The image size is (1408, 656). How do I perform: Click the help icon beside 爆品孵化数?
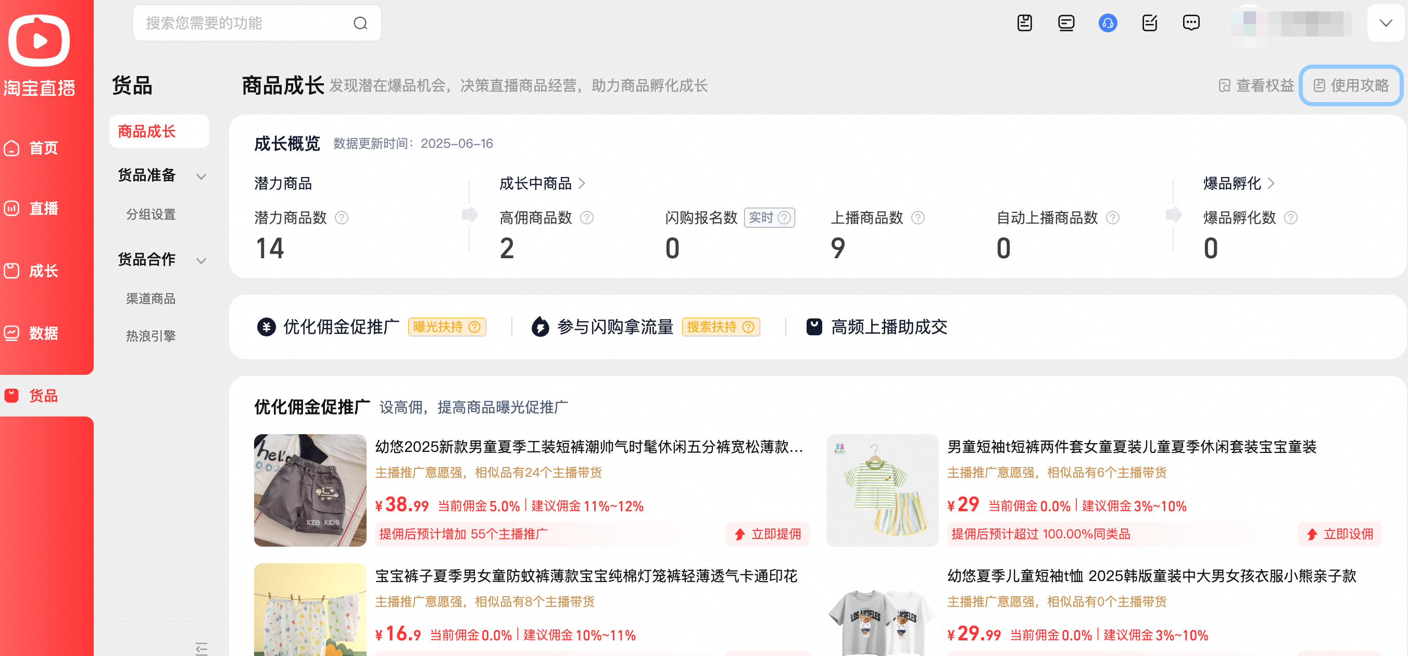click(1291, 218)
